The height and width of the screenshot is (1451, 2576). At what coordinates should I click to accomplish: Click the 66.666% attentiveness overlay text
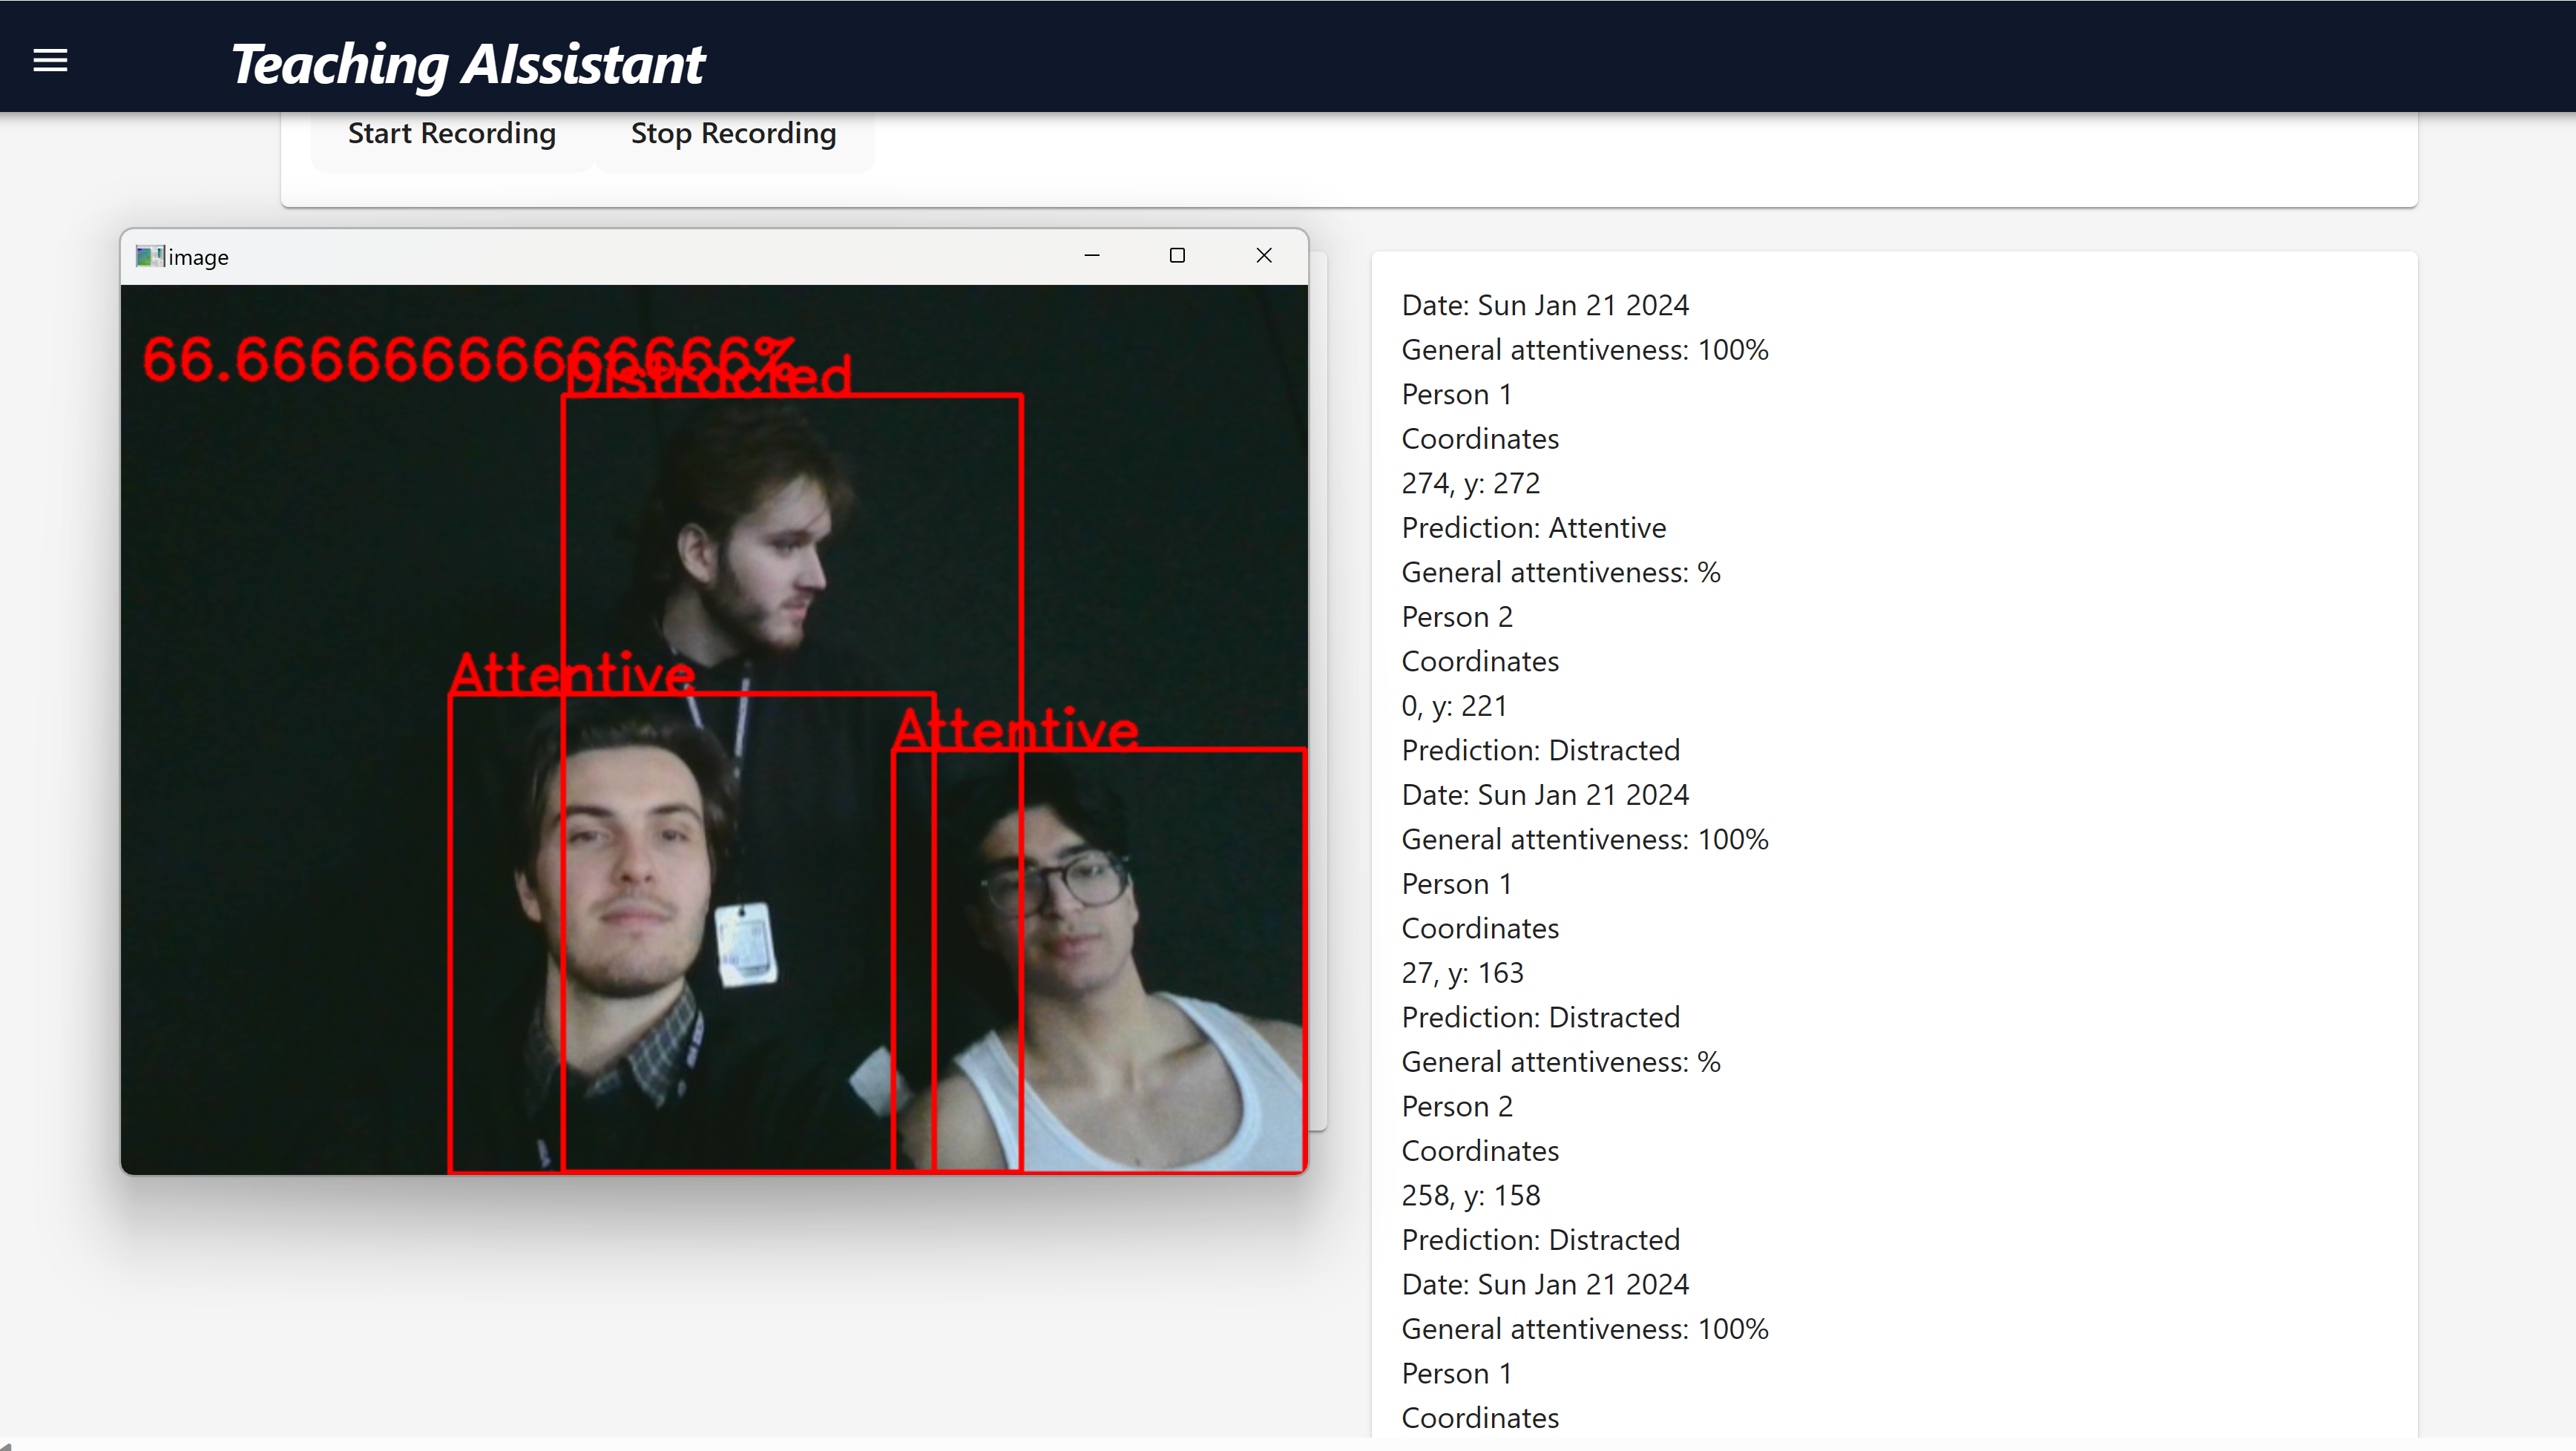coord(400,358)
